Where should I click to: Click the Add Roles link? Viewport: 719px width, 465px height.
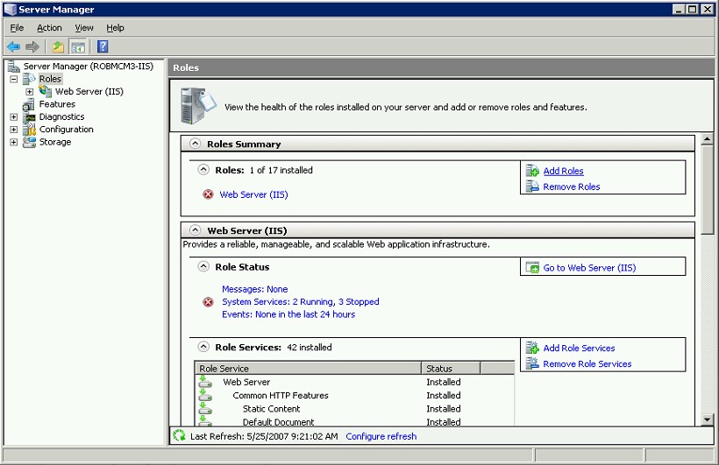click(x=563, y=171)
